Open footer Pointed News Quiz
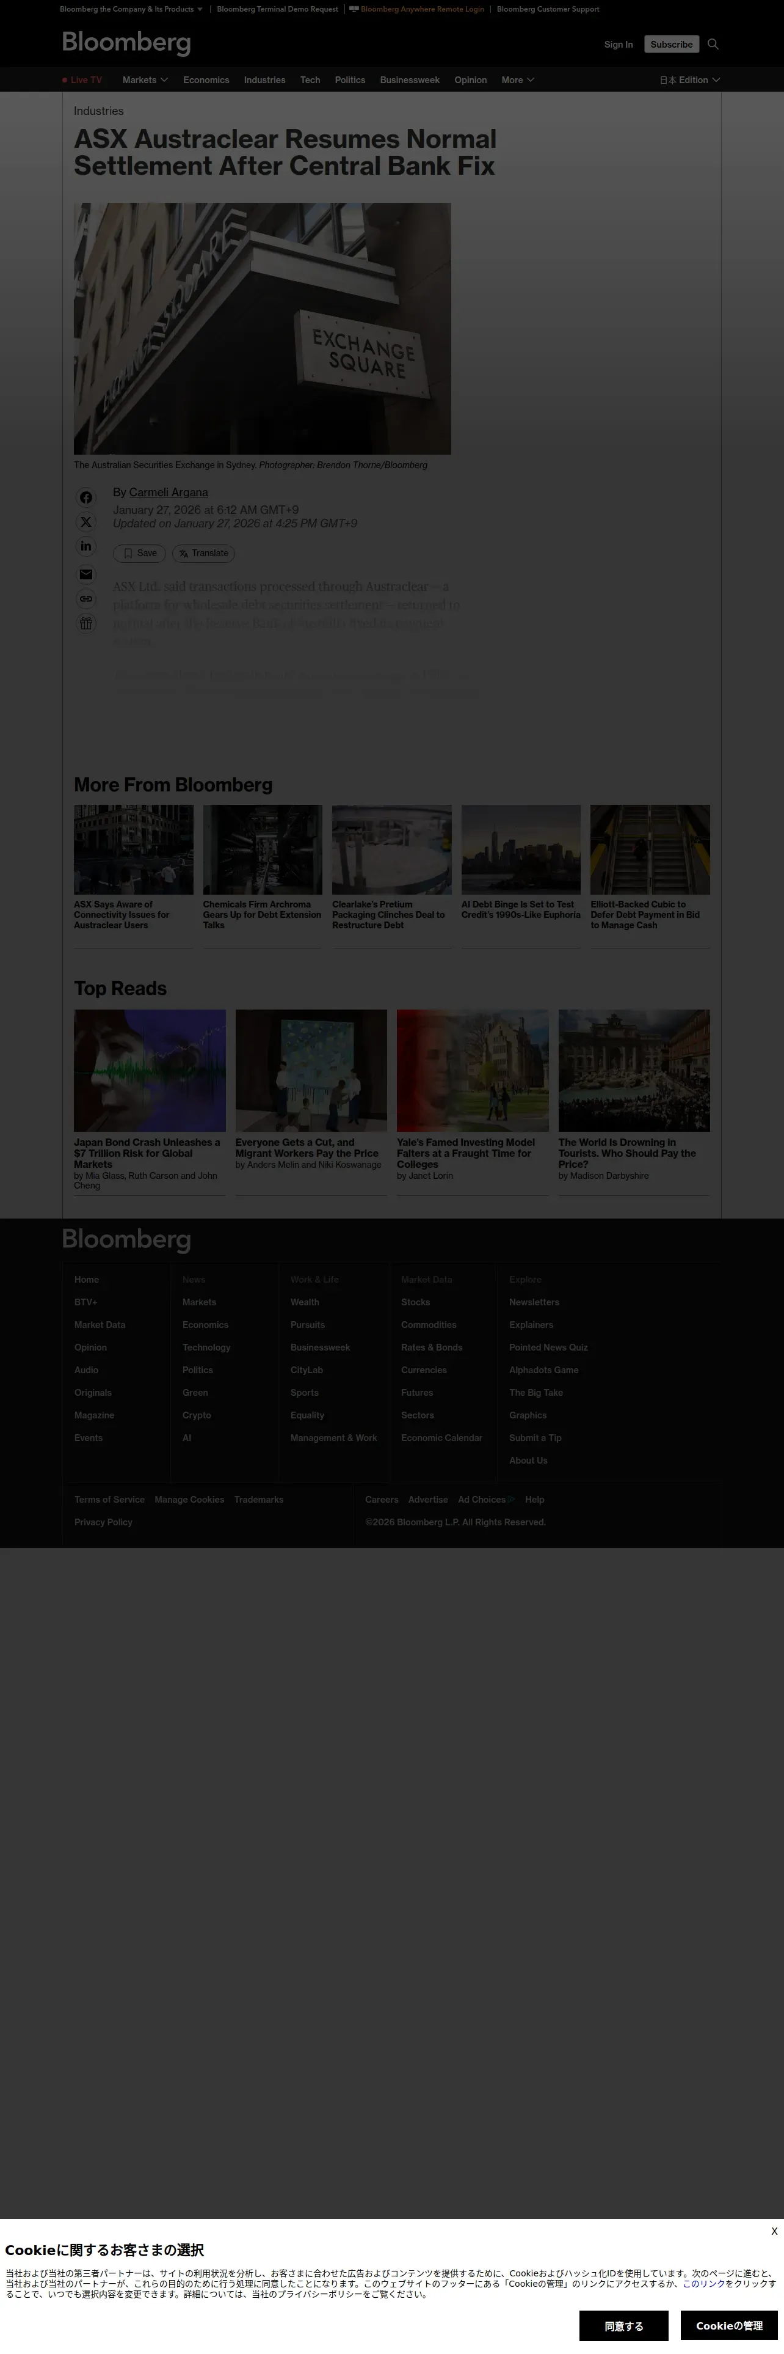Screen dimensions: 784x2354 (x=548, y=1348)
